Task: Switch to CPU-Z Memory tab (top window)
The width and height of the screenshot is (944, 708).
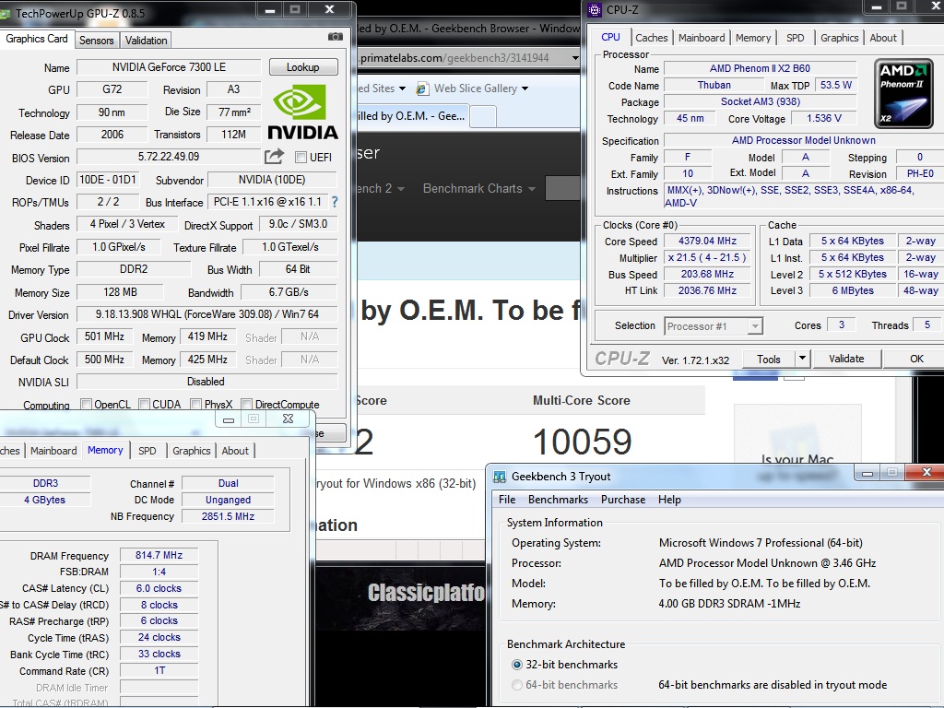Action: tap(752, 37)
